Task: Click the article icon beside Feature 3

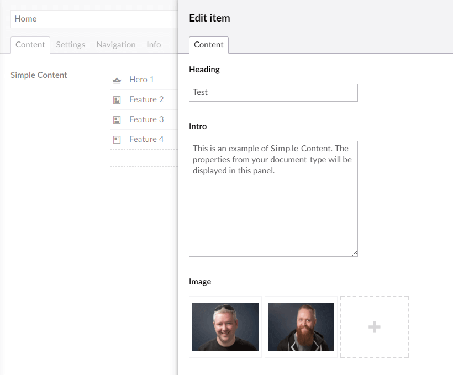Action: click(x=117, y=120)
